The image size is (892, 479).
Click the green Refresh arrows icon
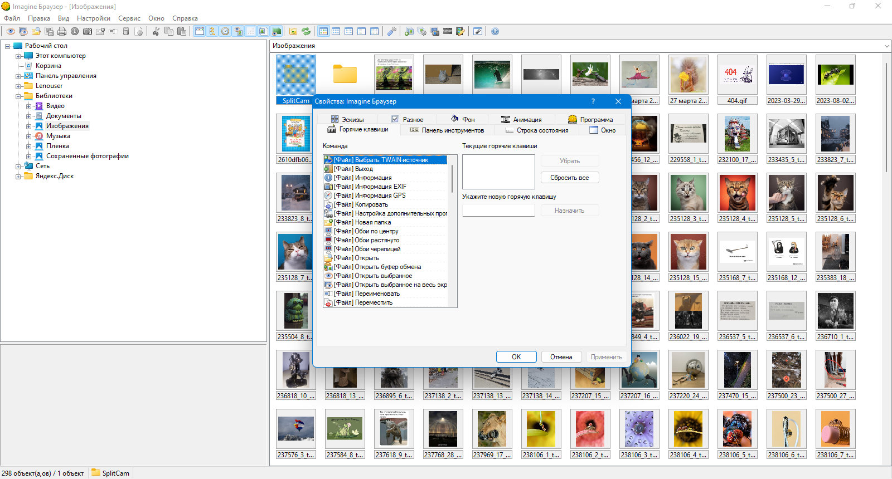coord(306,31)
